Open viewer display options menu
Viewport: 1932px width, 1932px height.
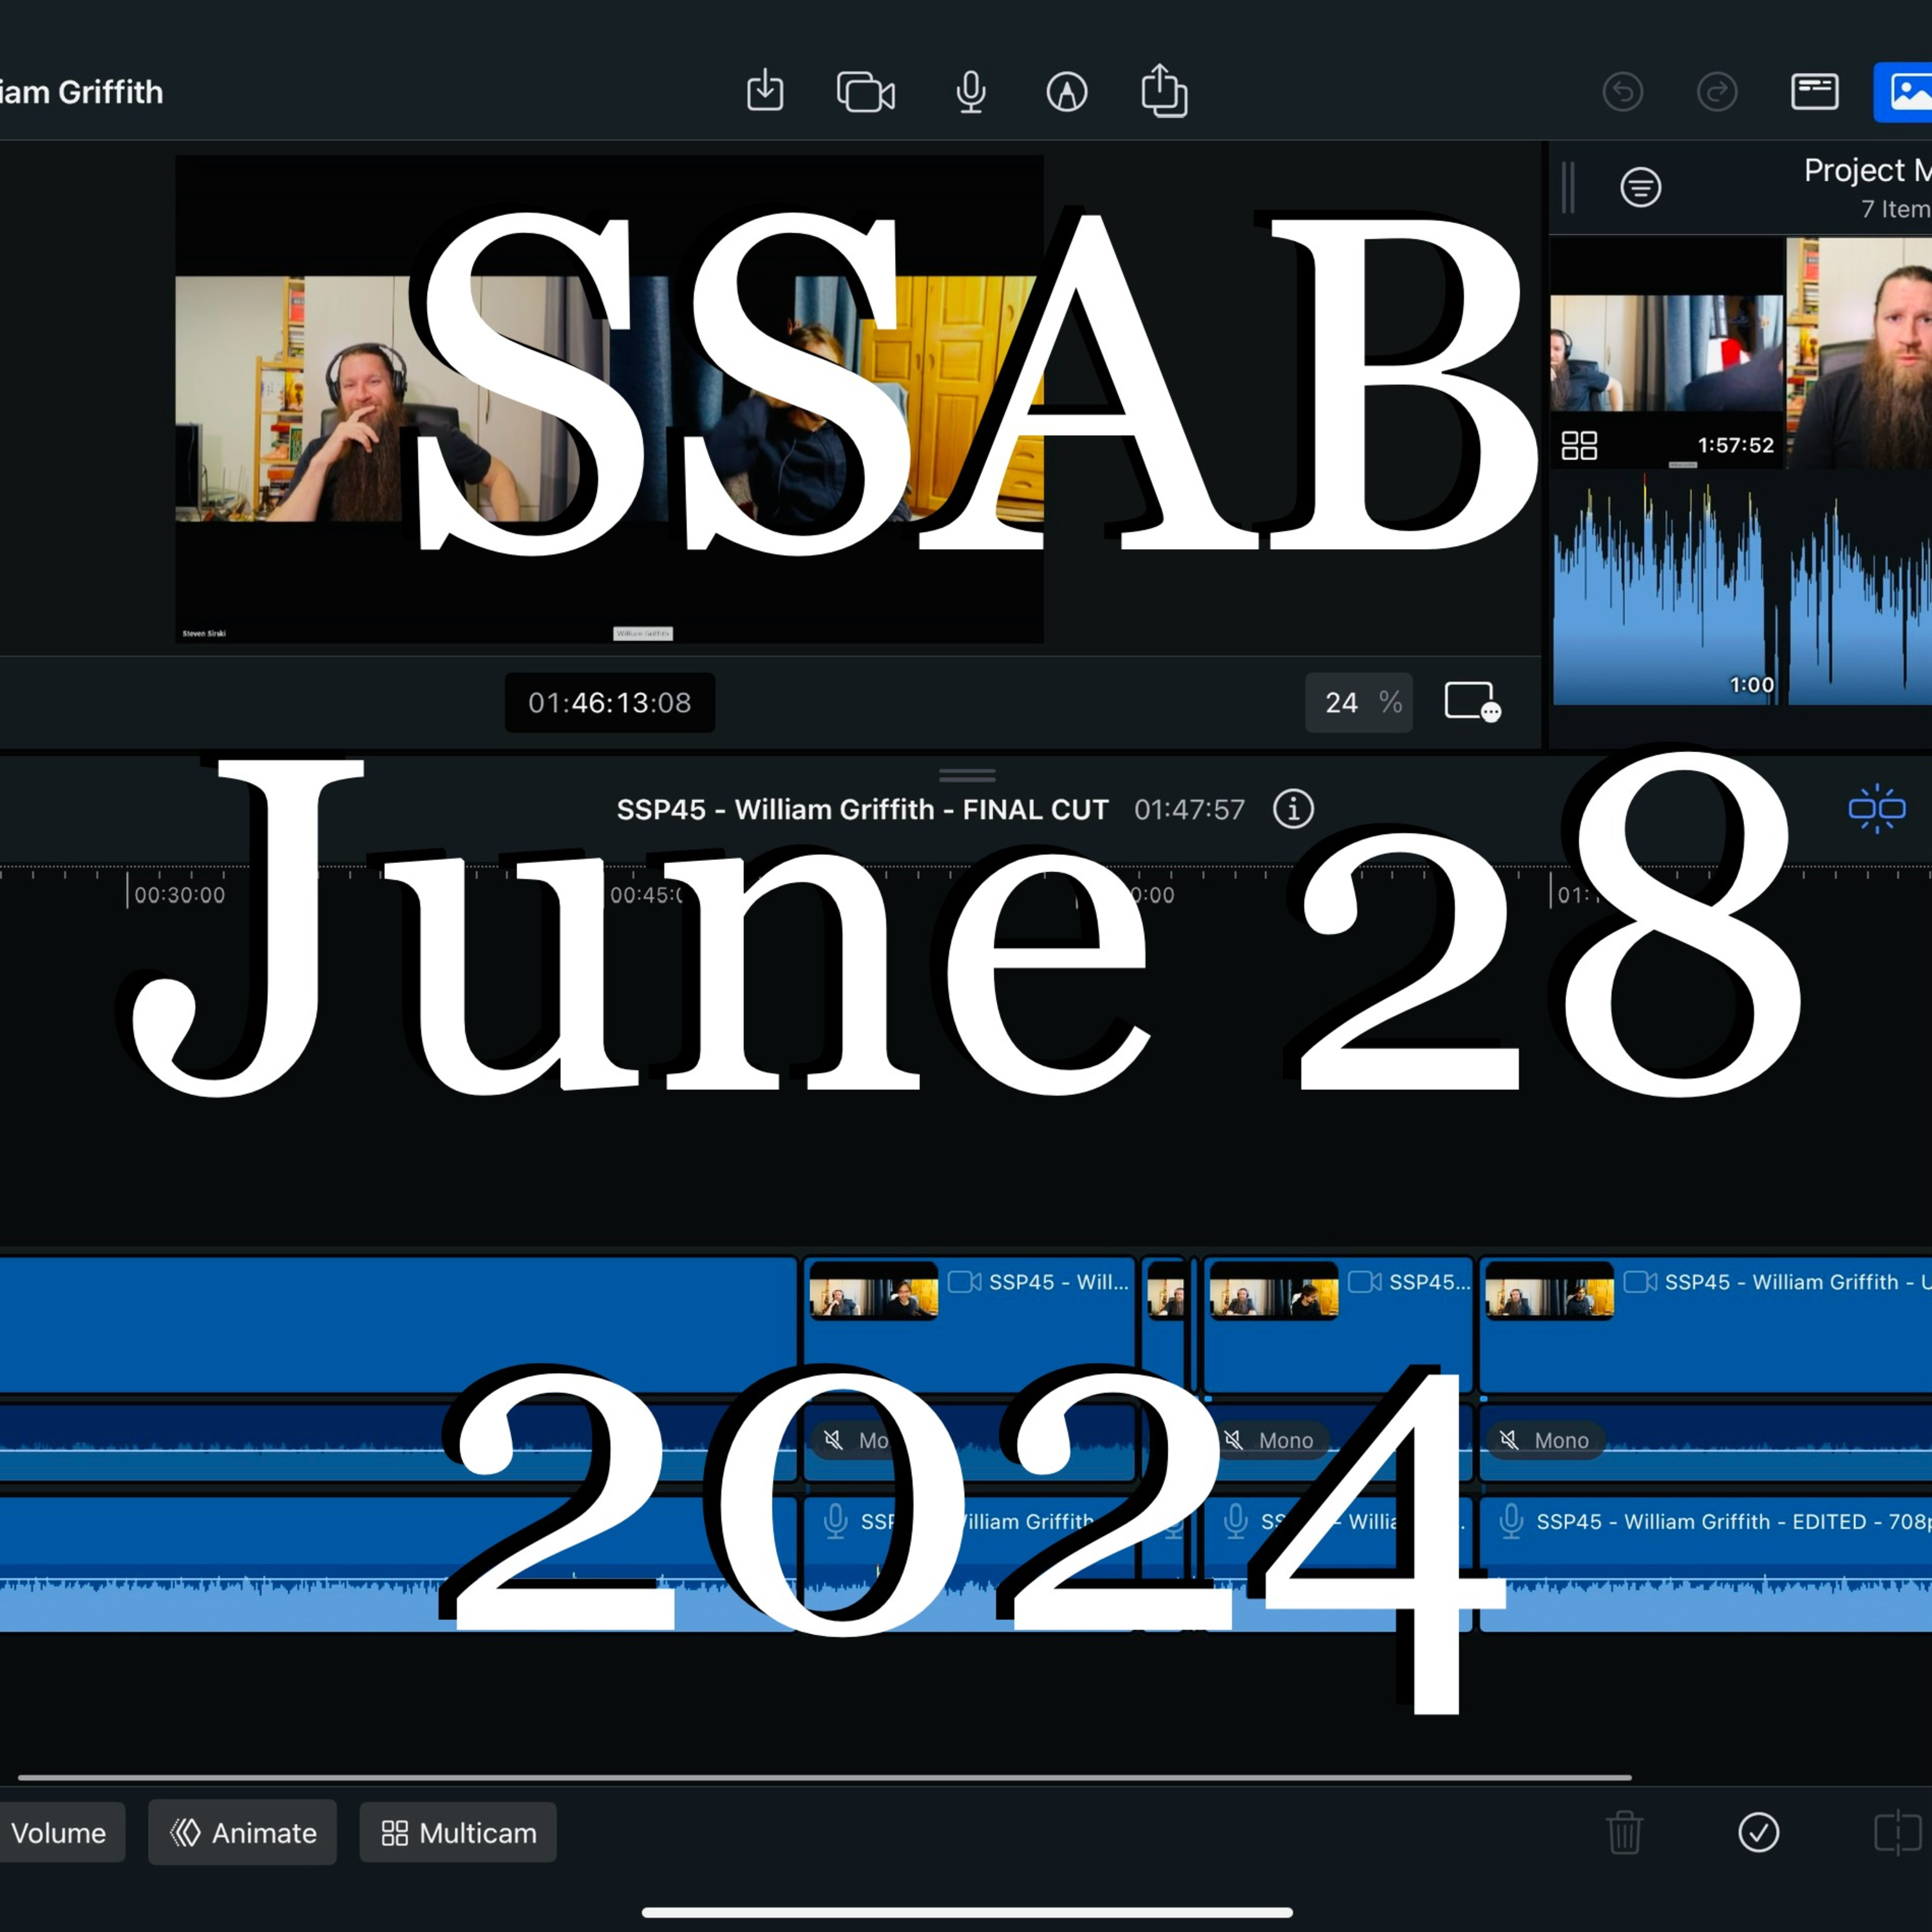1471,702
